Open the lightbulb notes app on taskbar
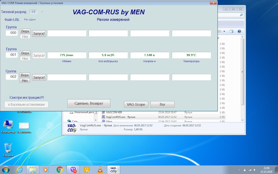Viewport: 278px width, 174px height. pyautogui.click(x=87, y=170)
